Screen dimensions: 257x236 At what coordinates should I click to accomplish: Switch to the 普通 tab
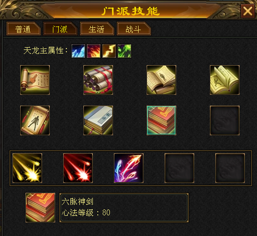(23, 29)
